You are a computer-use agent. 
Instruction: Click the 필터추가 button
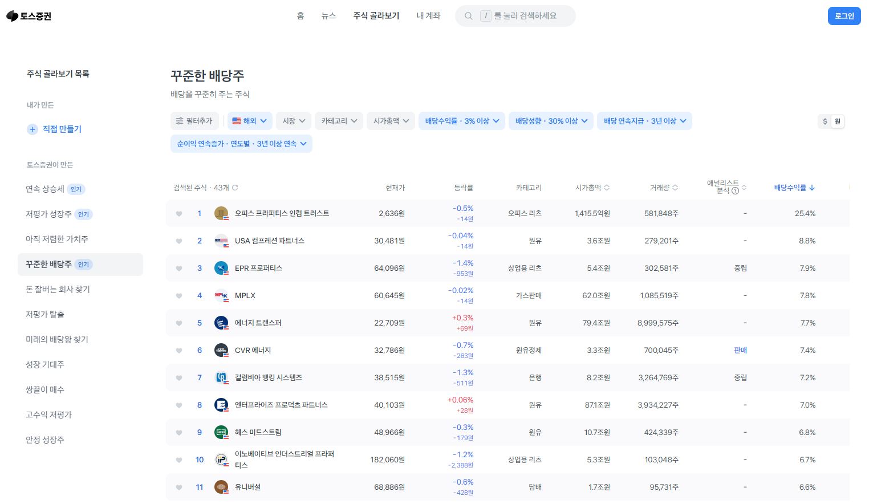point(194,121)
